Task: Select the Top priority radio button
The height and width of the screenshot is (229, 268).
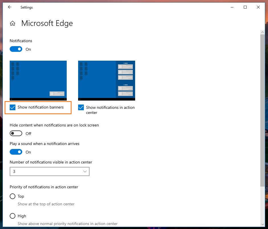Action: [13, 196]
